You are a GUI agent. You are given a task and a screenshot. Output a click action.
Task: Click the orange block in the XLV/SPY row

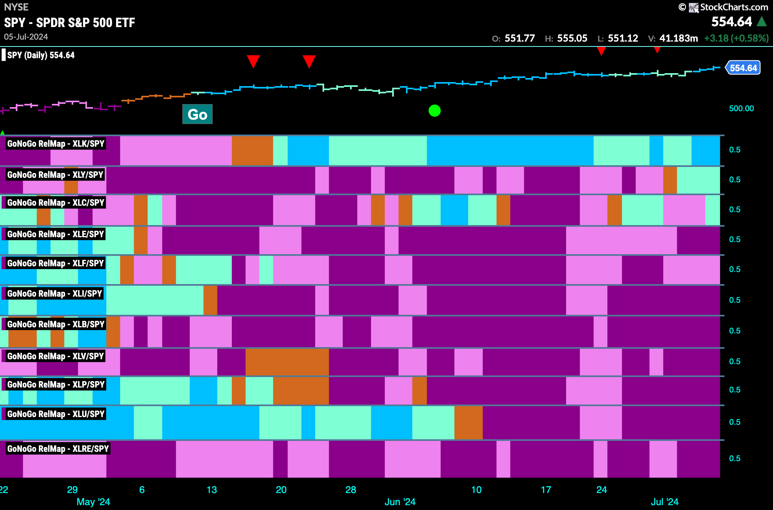coord(287,362)
